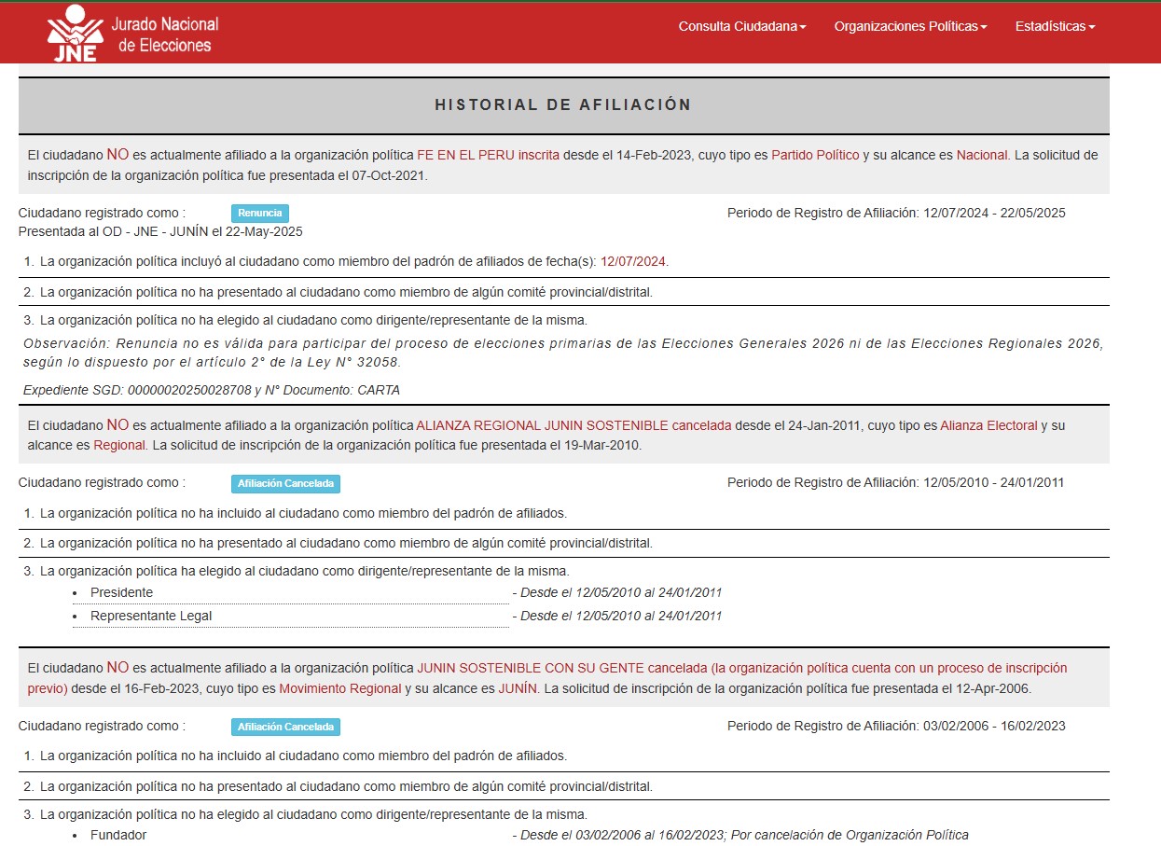Click the Regional scope text
This screenshot has width=1161, height=846.
click(119, 445)
